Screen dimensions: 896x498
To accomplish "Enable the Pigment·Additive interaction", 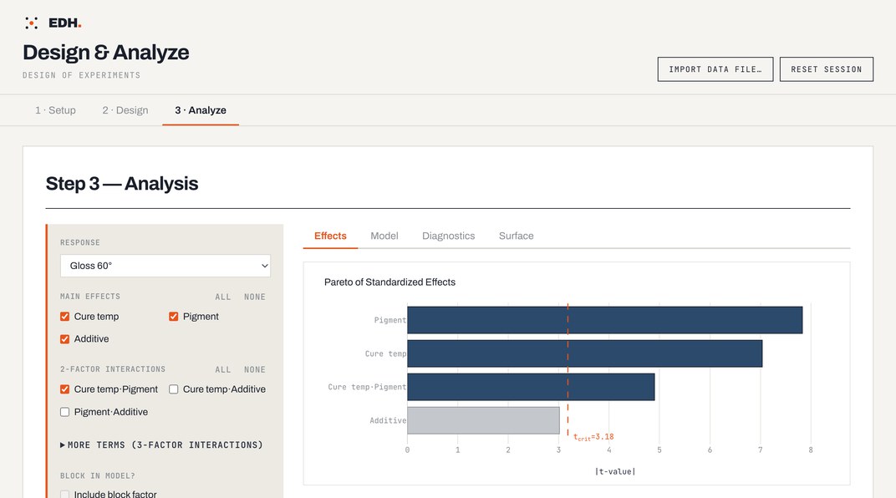I will tap(64, 412).
